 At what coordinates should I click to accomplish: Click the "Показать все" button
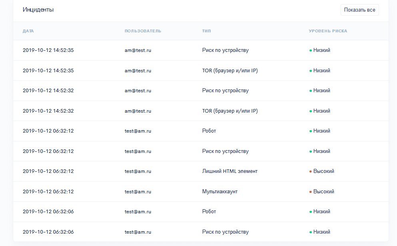pos(359,10)
